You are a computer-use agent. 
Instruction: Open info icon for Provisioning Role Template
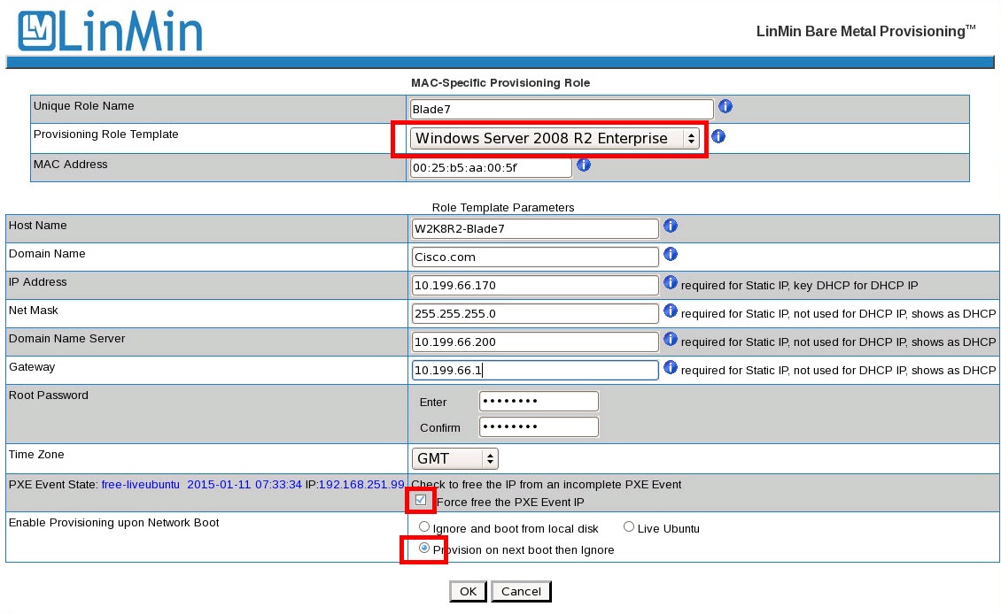718,136
